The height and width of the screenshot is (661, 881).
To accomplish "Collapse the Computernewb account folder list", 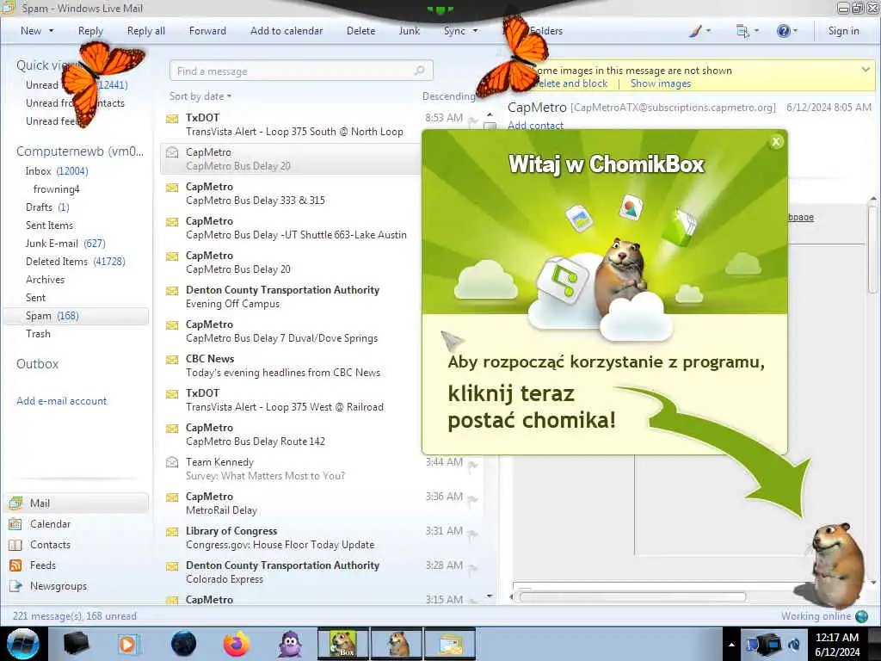I will coord(80,151).
